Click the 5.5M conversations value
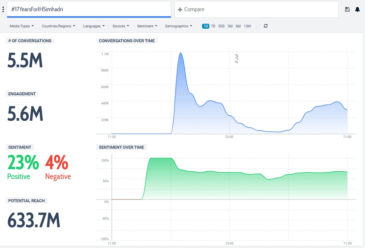The width and height of the screenshot is (365, 248). [25, 60]
